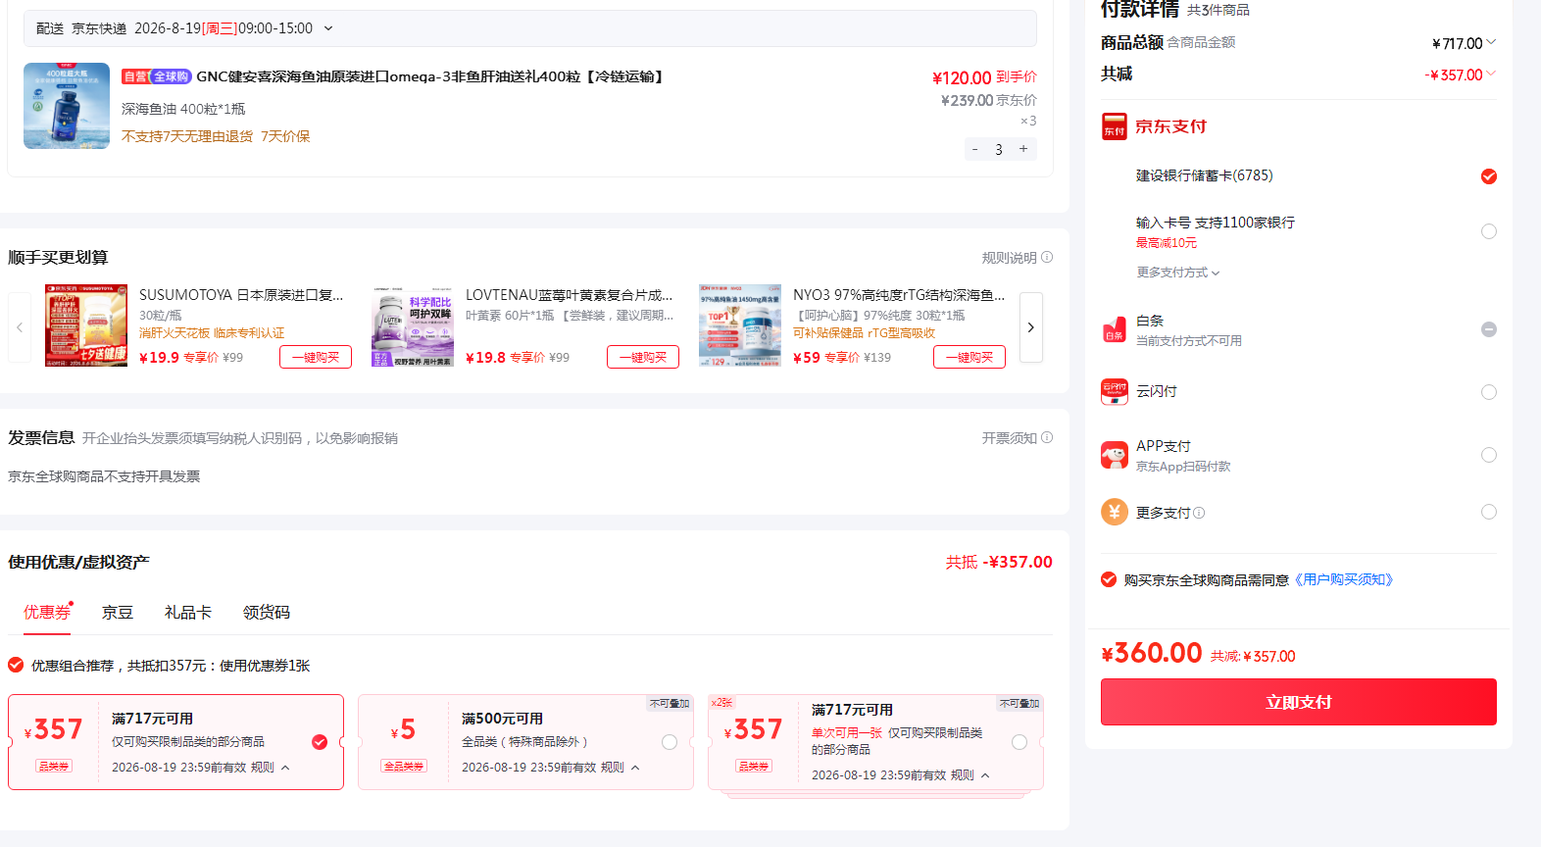This screenshot has width=1541, height=847.
Task: Toggle the 优惠组合推荐 checkbox
Action: (x=16, y=665)
